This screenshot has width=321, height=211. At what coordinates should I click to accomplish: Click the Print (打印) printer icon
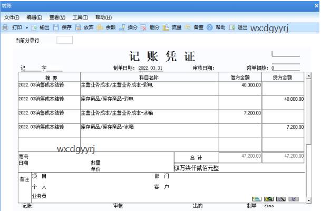[5, 27]
